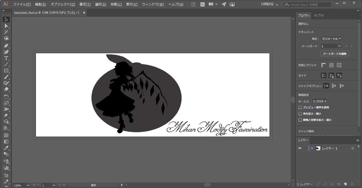Viewport: 362px width, 188px height.
Task: Select the Rotate tool
Action: [x=6, y=97]
